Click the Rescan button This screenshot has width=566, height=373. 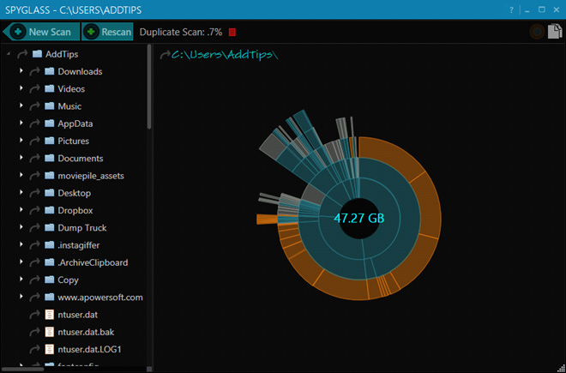107,32
